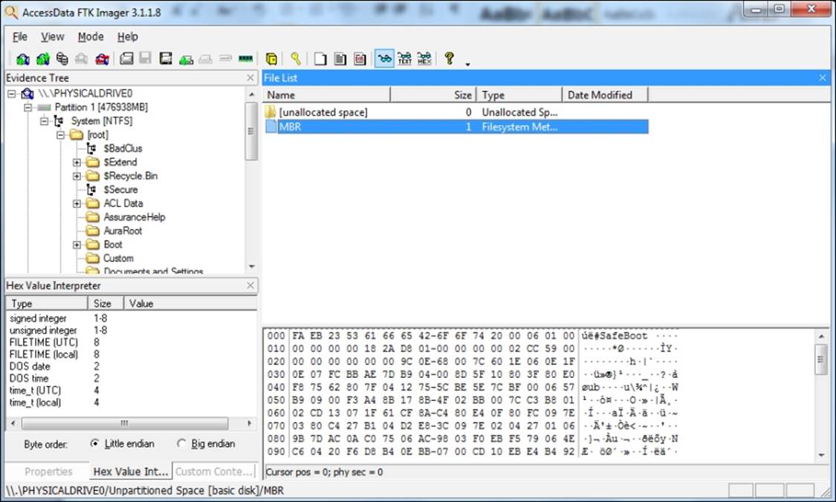Image resolution: width=836 pixels, height=502 pixels.
Task: Click the greyed Remove Evidence Item icon
Action: click(82, 59)
